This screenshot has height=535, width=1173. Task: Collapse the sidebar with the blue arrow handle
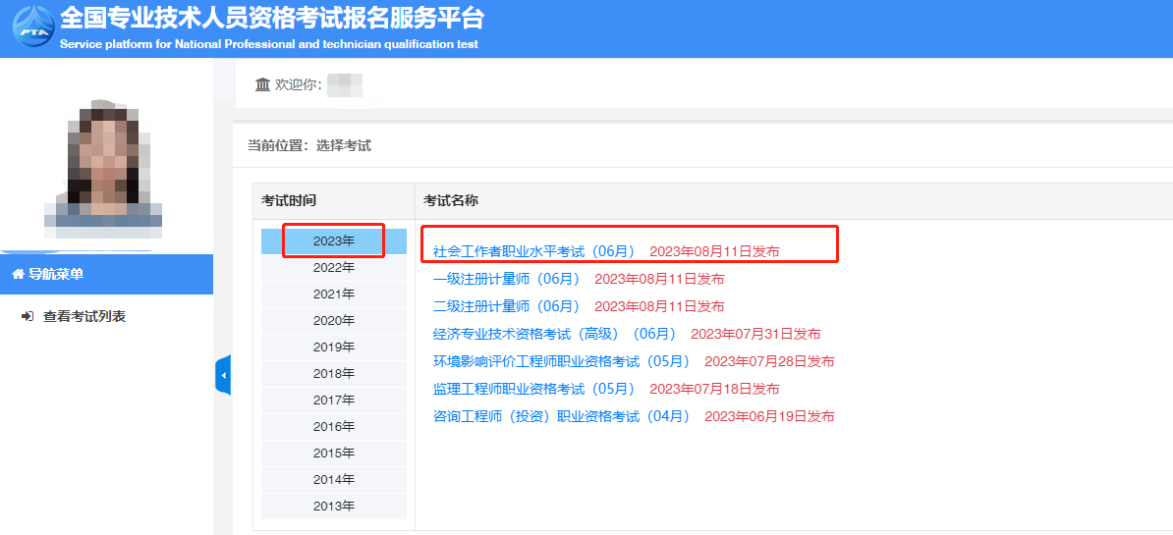(223, 375)
